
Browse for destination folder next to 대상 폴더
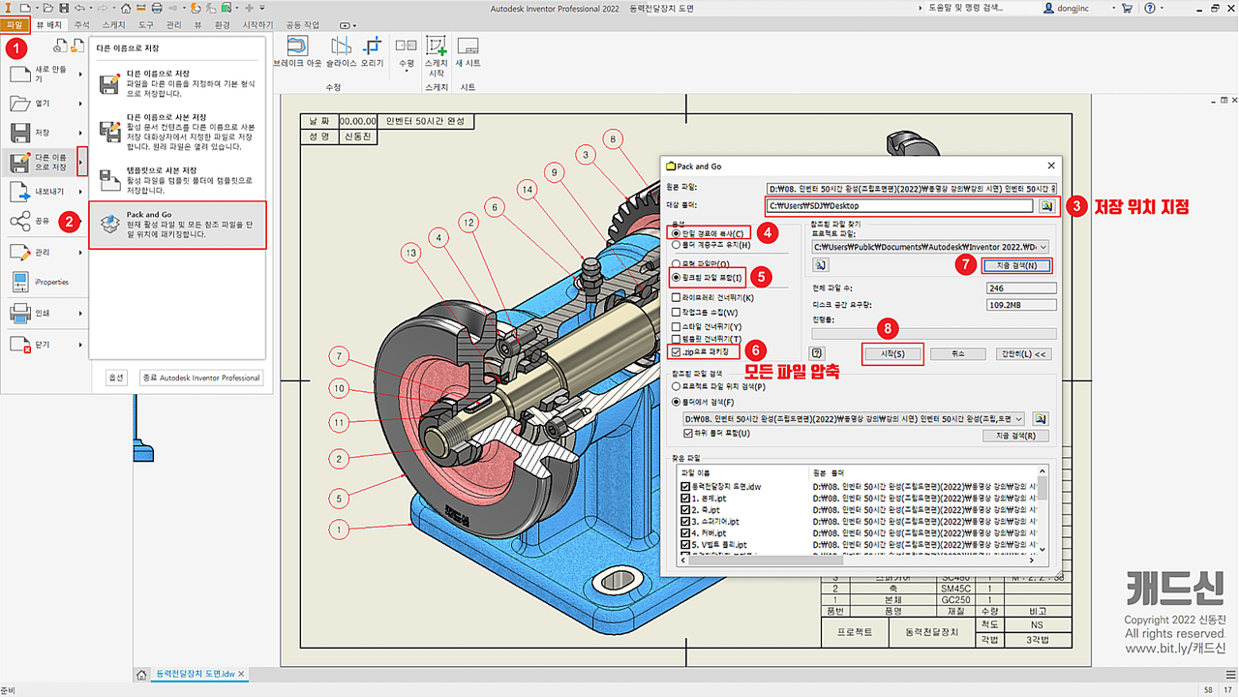point(1045,205)
